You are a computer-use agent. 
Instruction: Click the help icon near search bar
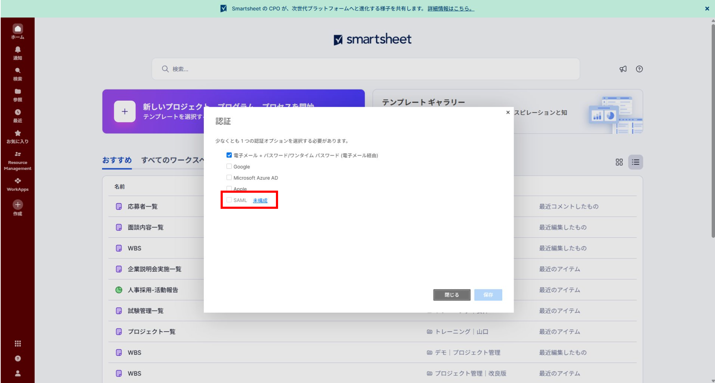(639, 69)
